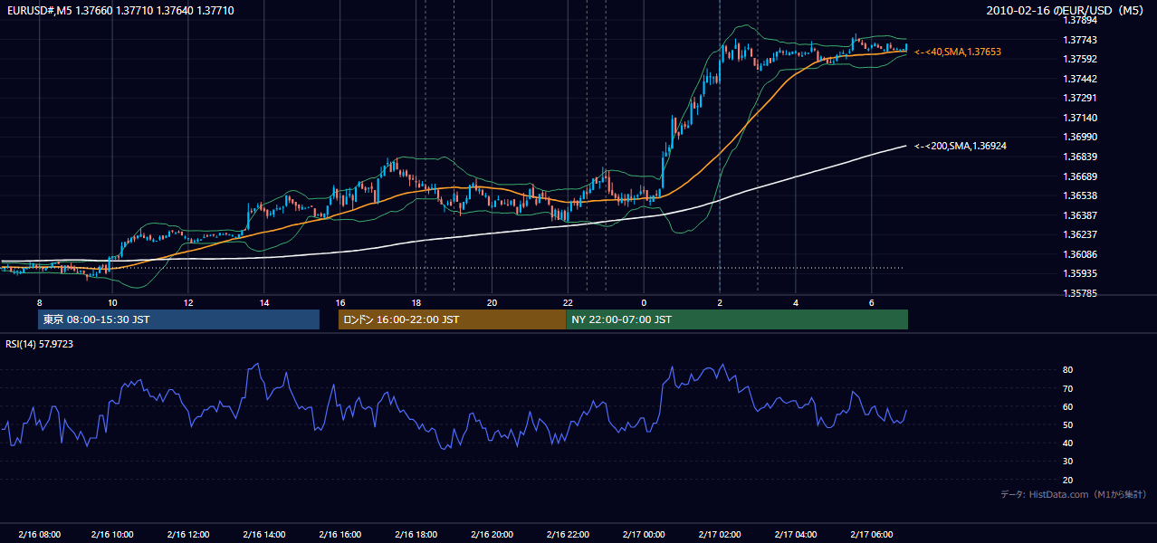This screenshot has height=543, width=1157.
Task: Click the 2/17 04:00 date axis label
Action: coord(795,534)
